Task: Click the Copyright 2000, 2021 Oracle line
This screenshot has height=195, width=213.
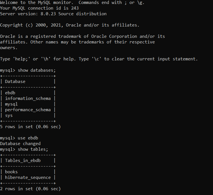Action: click(70, 25)
